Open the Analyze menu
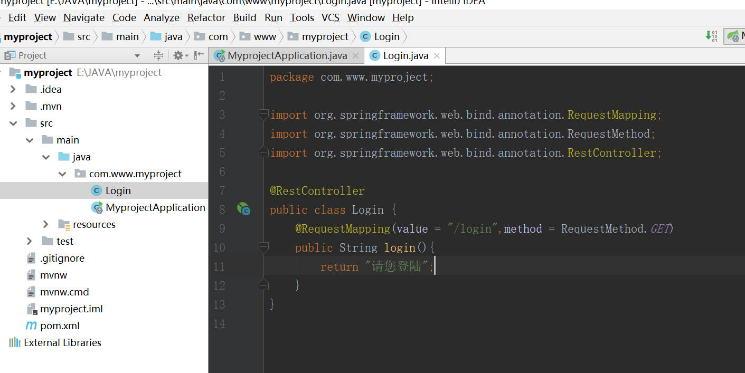 tap(162, 17)
